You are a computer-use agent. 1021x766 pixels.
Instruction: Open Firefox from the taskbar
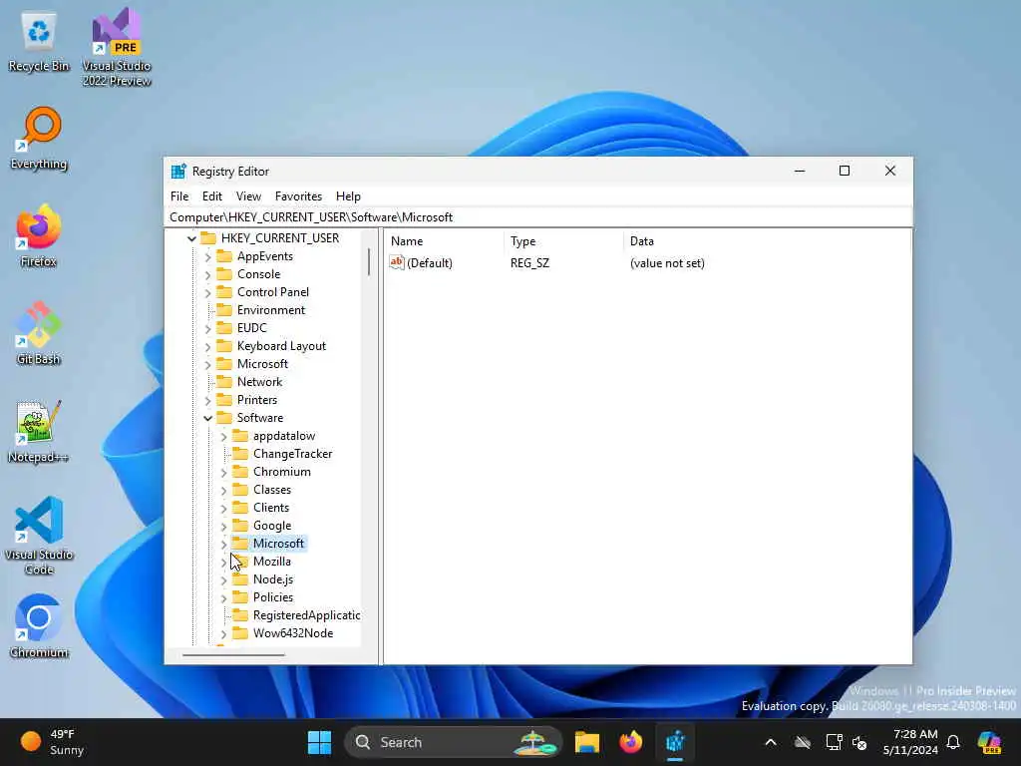tap(630, 742)
